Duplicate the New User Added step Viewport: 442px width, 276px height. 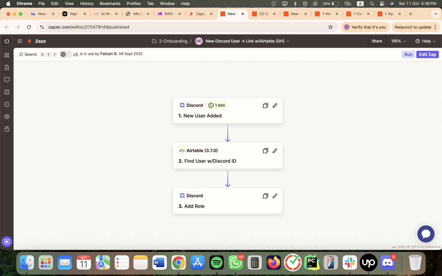coord(265,105)
